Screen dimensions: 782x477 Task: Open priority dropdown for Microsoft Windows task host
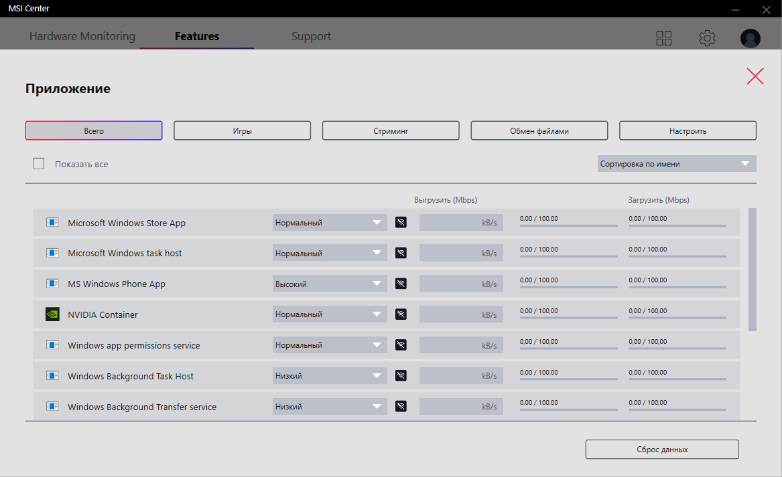[x=330, y=253]
